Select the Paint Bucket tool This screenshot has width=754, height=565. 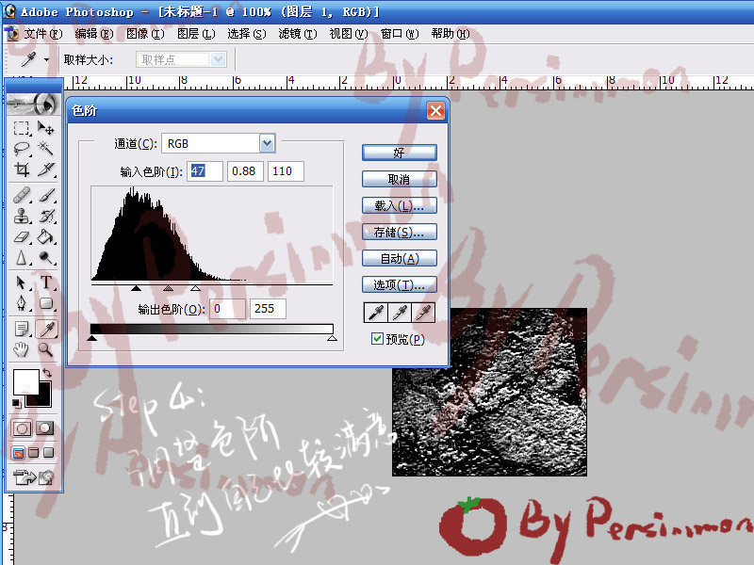tap(46, 237)
